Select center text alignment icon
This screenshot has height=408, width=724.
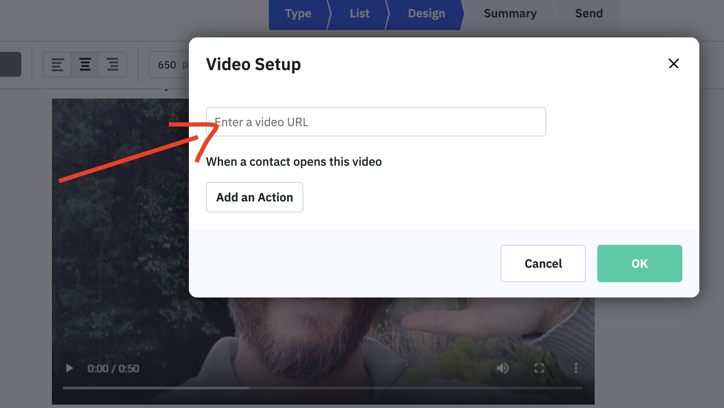pos(85,65)
